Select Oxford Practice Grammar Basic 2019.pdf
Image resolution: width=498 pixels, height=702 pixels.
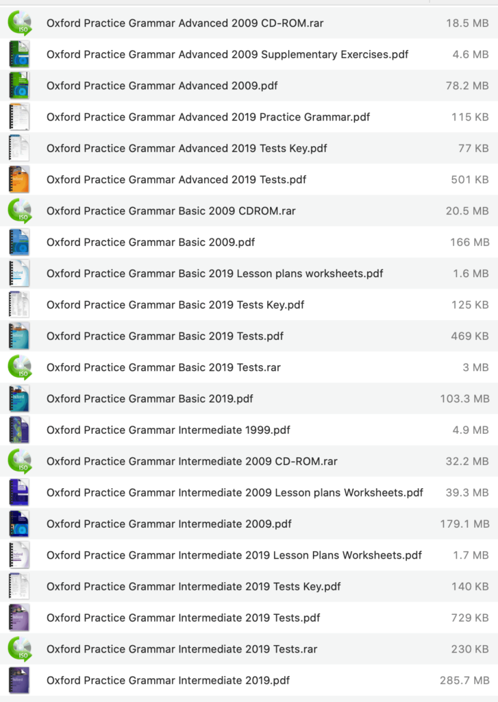pyautogui.click(x=249, y=398)
